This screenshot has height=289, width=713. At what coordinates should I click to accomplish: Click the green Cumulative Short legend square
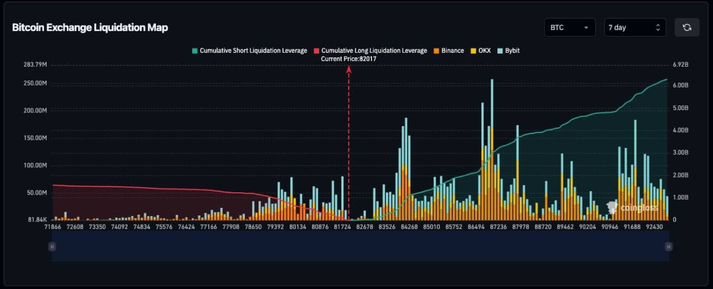pos(194,51)
